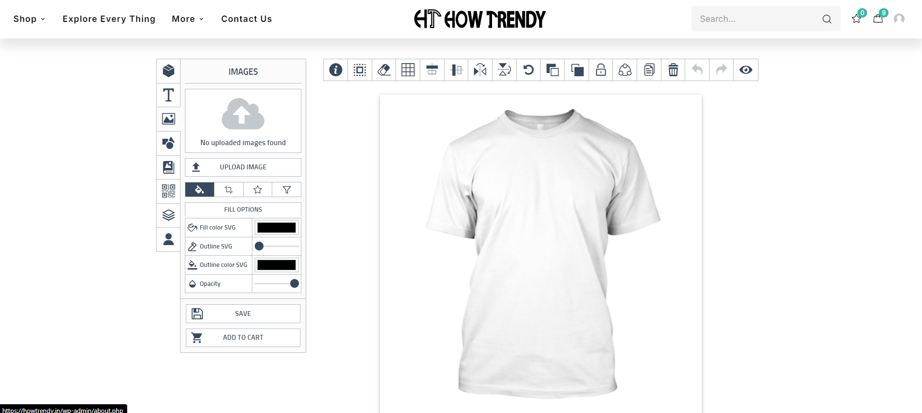Click the undo arrow icon
Image resolution: width=922 pixels, height=413 pixels.
click(x=697, y=70)
